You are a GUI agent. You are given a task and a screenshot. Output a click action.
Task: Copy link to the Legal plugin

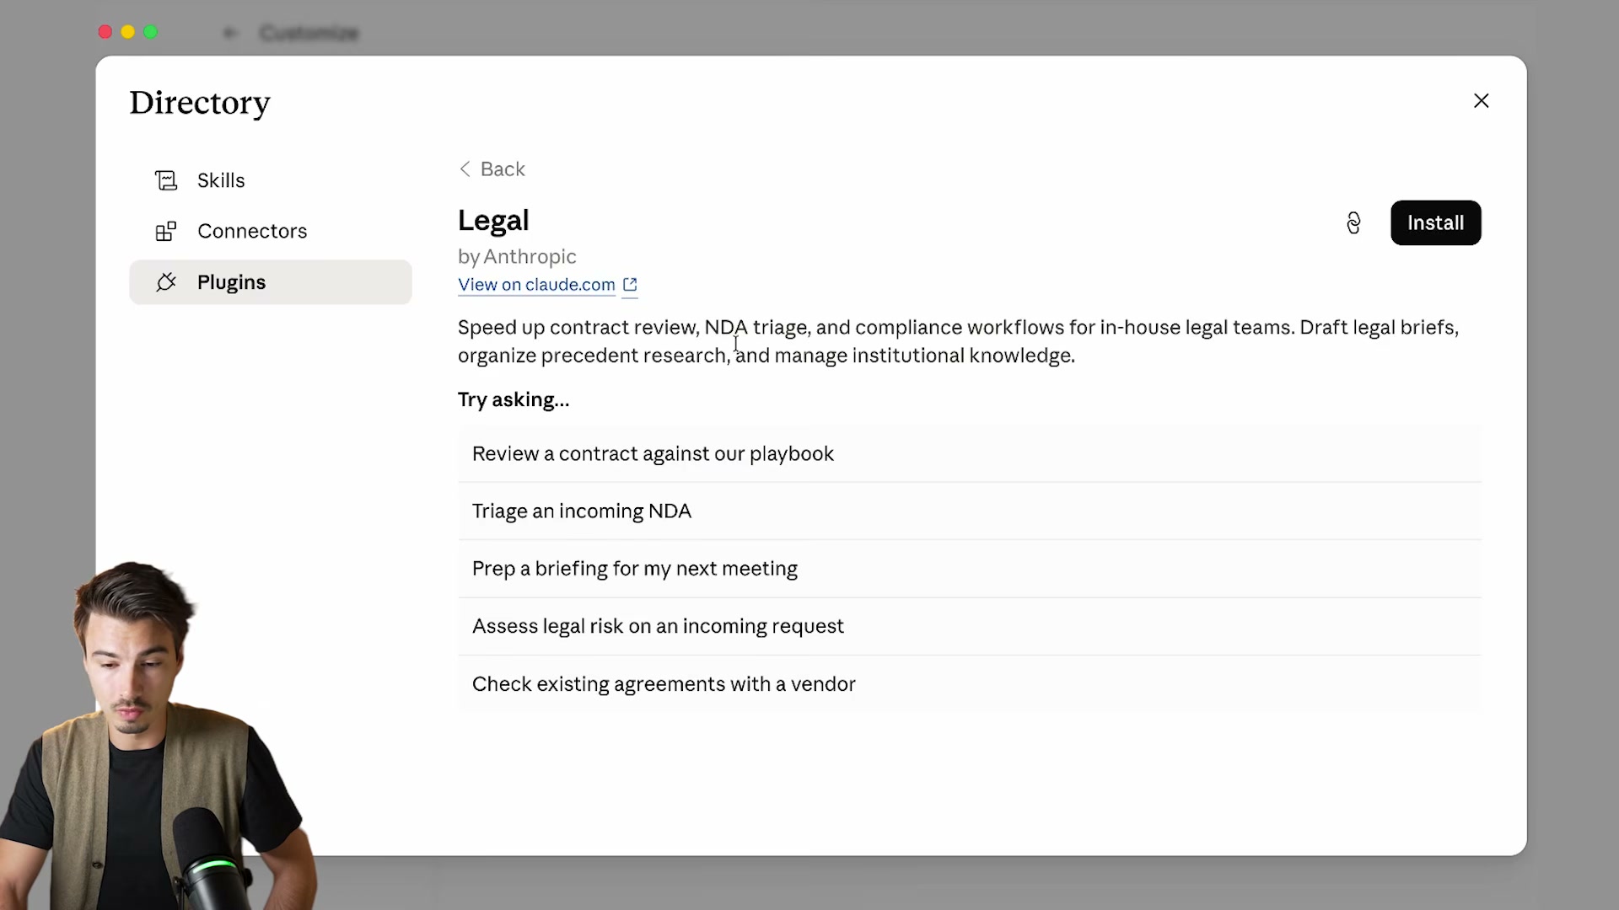pos(1353,223)
